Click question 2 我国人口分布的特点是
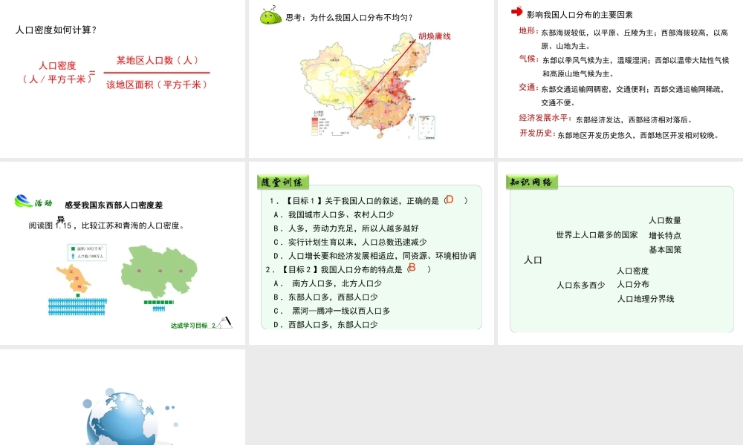The height and width of the screenshot is (445, 743). [348, 269]
